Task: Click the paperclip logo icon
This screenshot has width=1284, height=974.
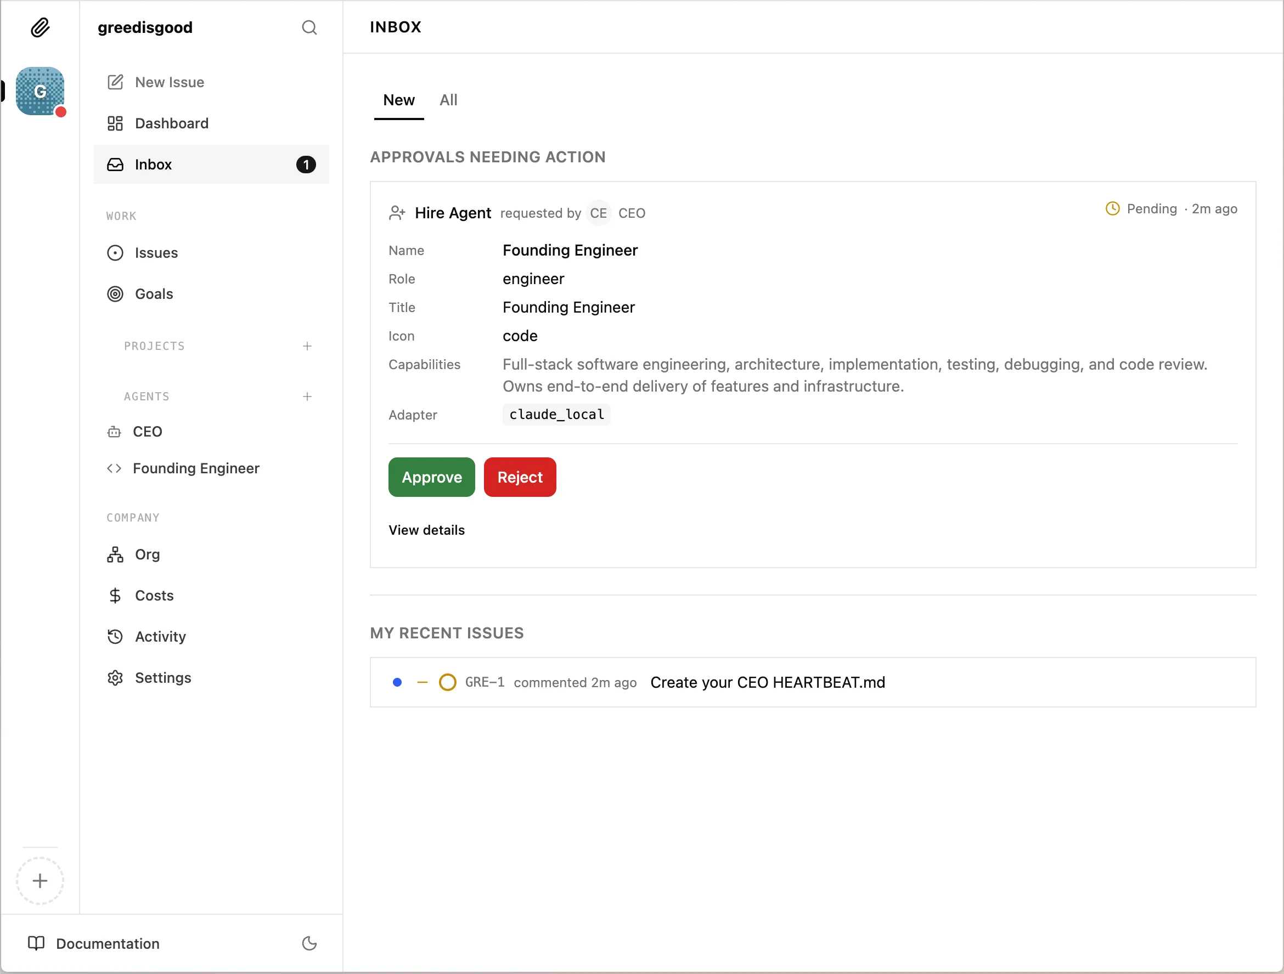Action: tap(40, 27)
